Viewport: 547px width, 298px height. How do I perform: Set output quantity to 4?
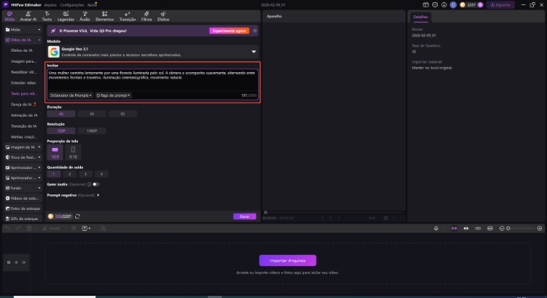101,174
